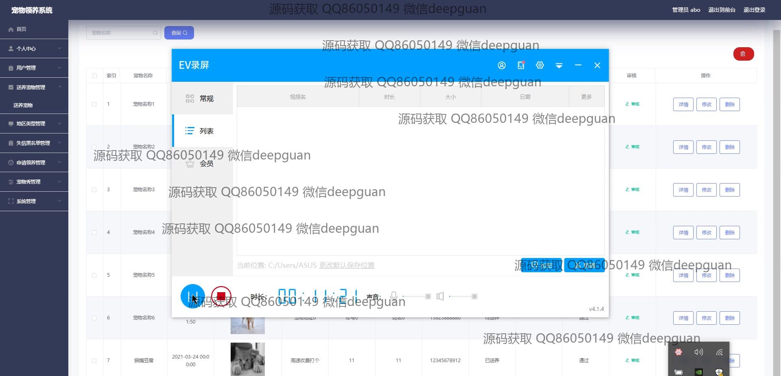Open the 送养宠物 submenu item
781x376 pixels.
pyautogui.click(x=23, y=105)
